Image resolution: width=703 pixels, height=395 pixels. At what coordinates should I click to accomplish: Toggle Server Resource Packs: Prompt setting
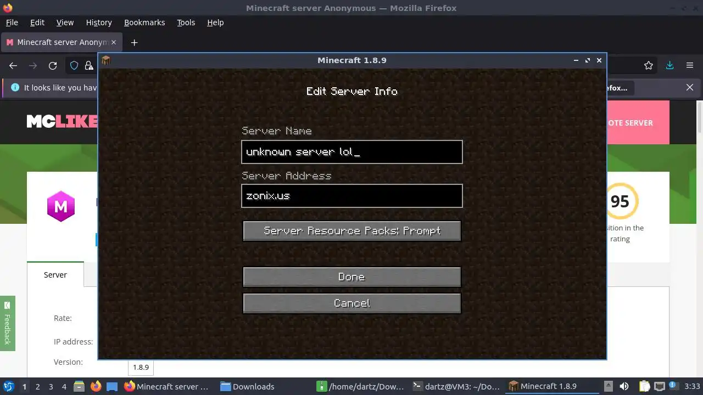351,231
